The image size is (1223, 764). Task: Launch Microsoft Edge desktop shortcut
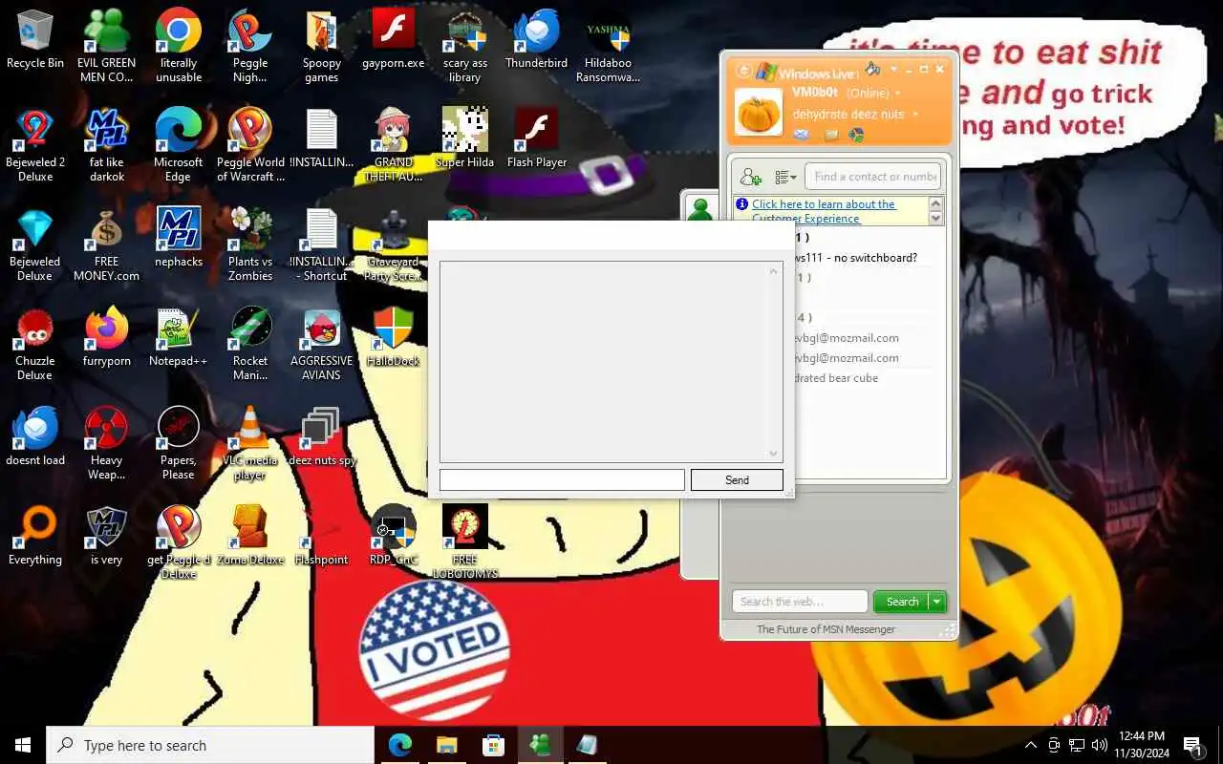179,145
